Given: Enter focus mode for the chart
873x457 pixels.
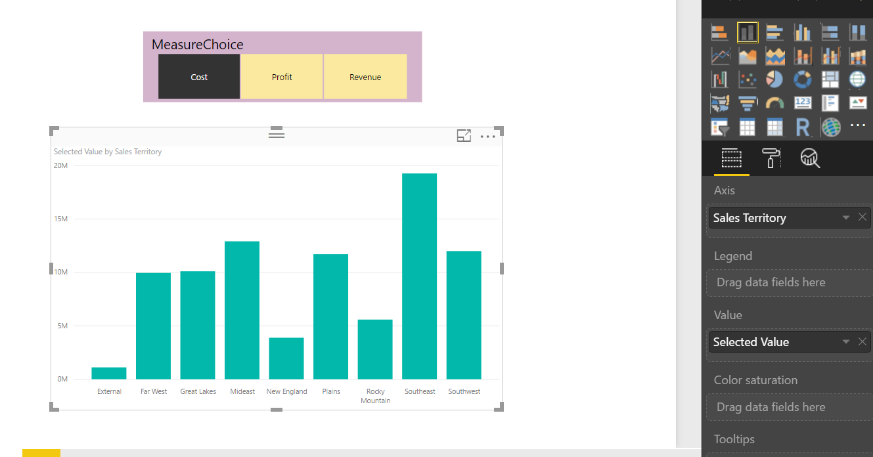Looking at the screenshot, I should (464, 136).
